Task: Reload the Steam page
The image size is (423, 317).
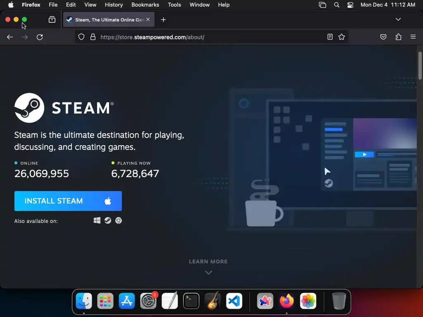Action: [40, 37]
